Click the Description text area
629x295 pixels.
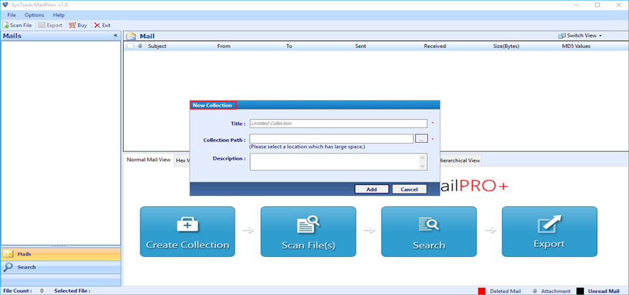[x=338, y=162]
